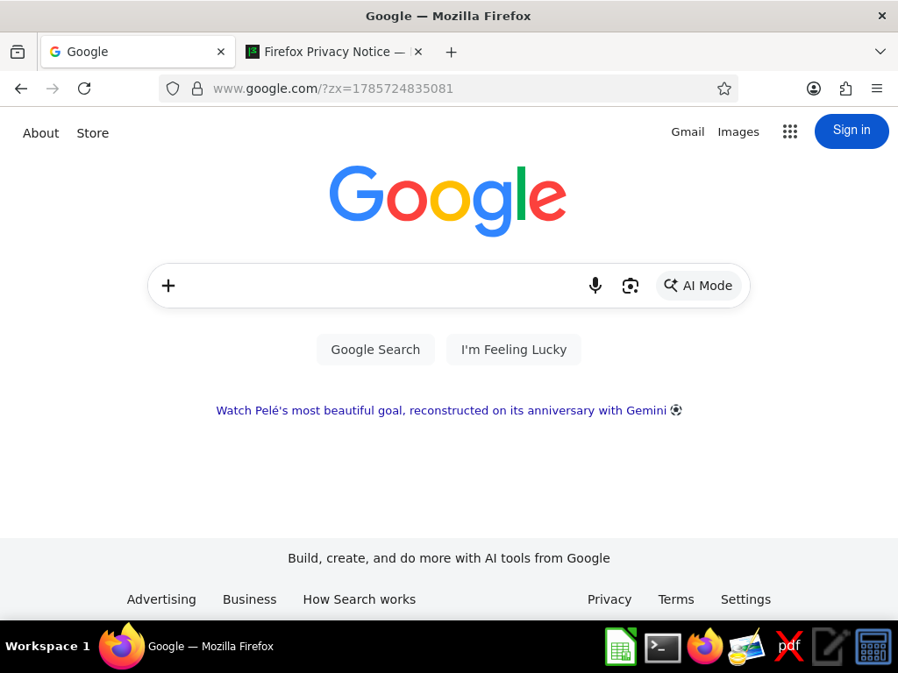View site security padlock info

[x=197, y=89]
